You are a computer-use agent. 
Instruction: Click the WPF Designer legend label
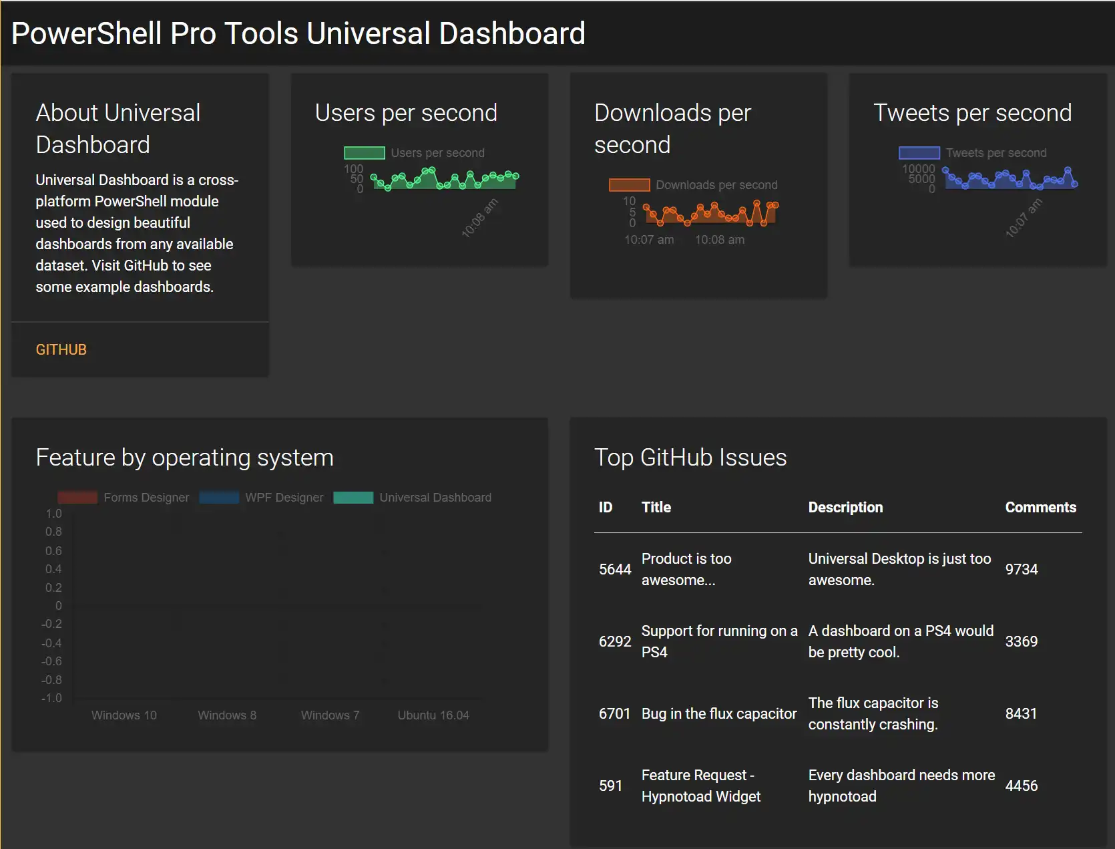point(284,498)
